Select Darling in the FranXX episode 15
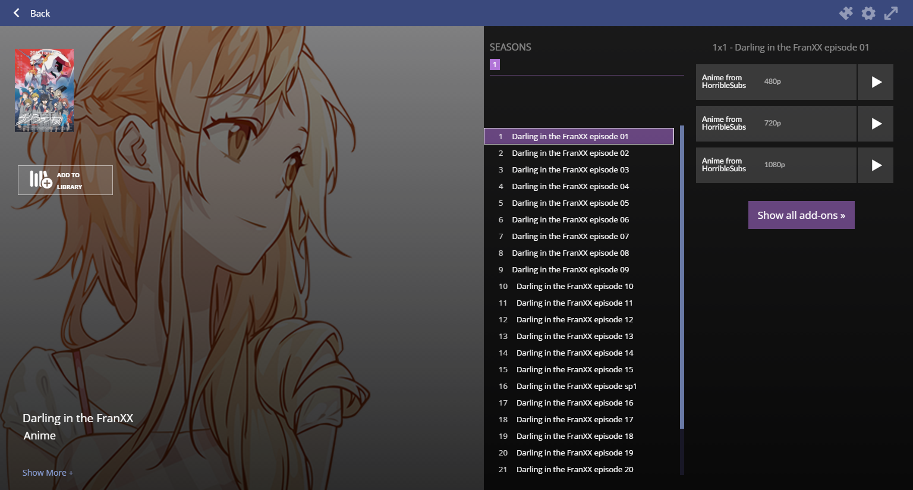Viewport: 913px width, 490px height. pyautogui.click(x=579, y=369)
